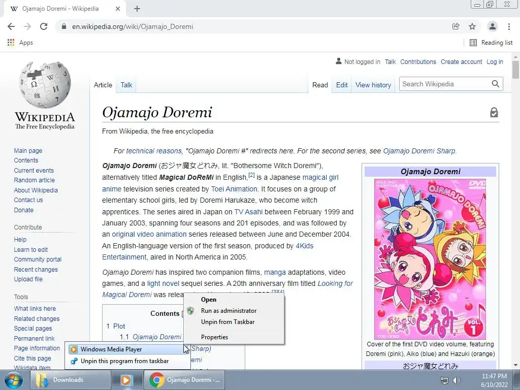Screen dimensions: 520x390
Task: Open the manga link
Action: click(275, 272)
